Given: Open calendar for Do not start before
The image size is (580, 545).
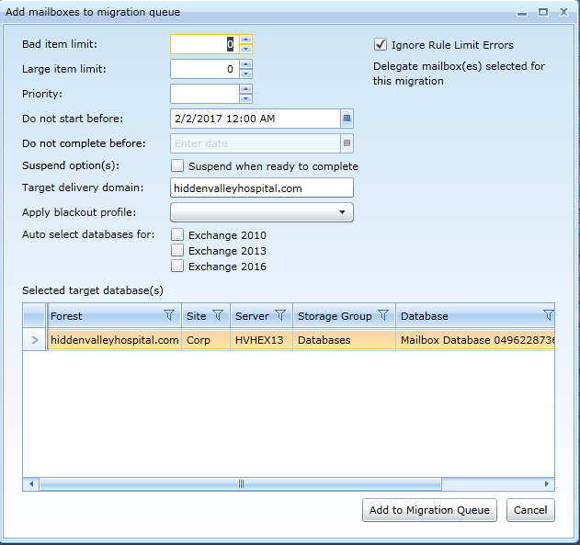Looking at the screenshot, I should tap(347, 119).
